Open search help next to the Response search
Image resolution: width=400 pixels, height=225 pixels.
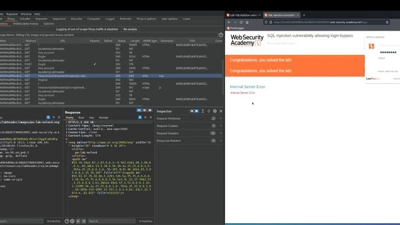[67, 221]
